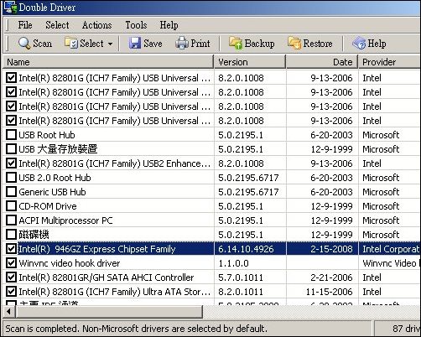Open the Actions menu

96,25
